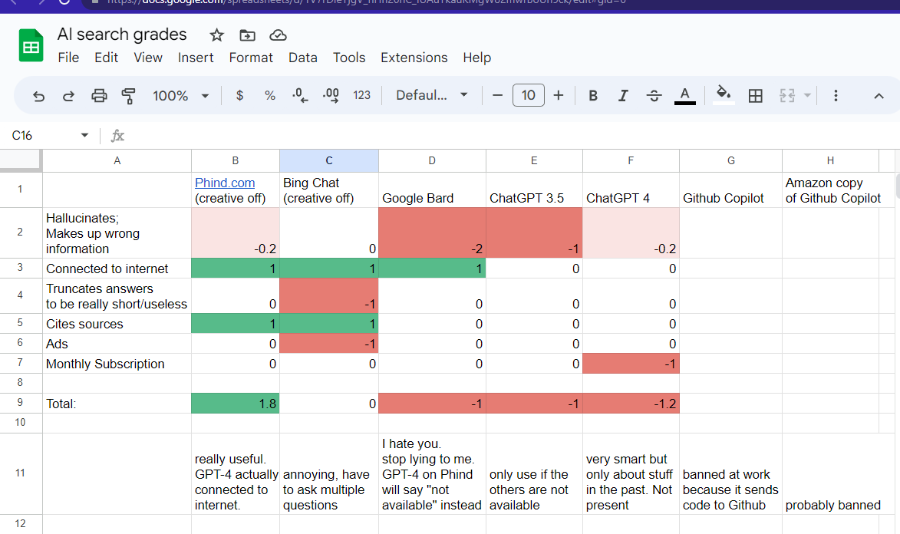The image size is (900, 534).
Task: Toggle bold formatting
Action: [593, 95]
